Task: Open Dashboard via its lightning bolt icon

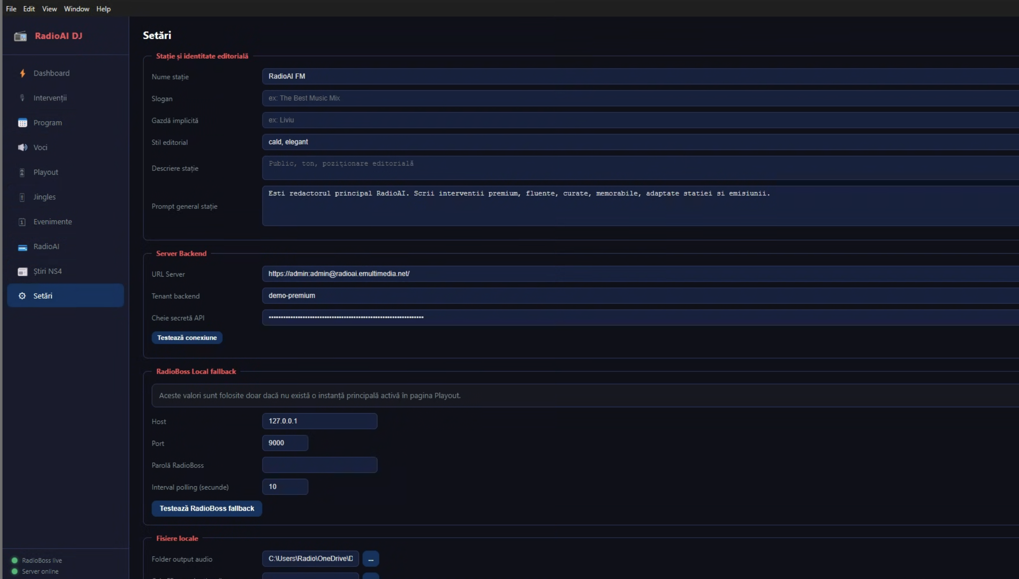Action: point(23,74)
